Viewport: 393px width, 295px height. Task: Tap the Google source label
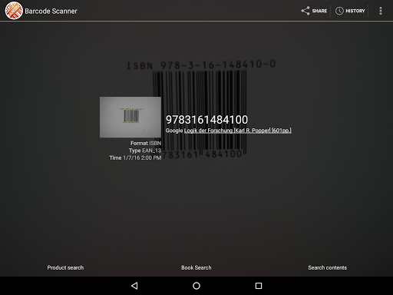174,131
